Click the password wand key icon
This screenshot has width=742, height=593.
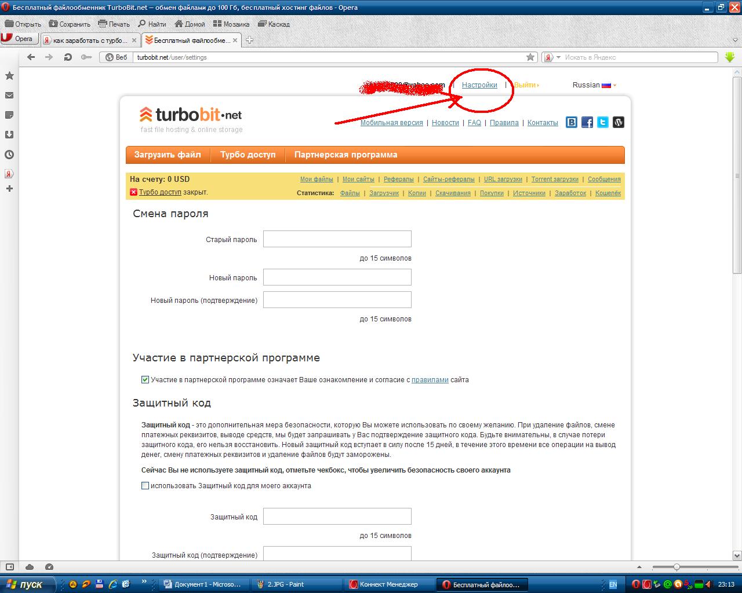[x=86, y=57]
